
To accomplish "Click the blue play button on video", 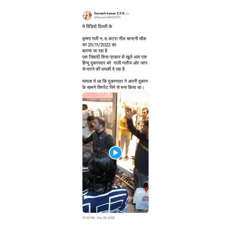I will (x=115, y=153).
